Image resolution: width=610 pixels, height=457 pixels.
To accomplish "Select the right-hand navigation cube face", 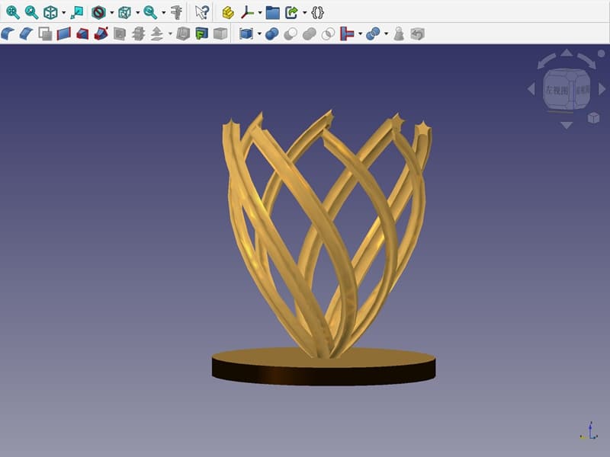I will click(x=583, y=90).
